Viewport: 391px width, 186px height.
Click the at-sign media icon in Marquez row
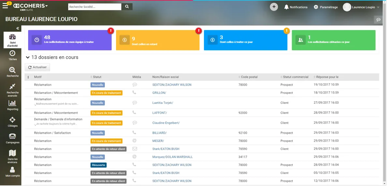click(x=134, y=156)
